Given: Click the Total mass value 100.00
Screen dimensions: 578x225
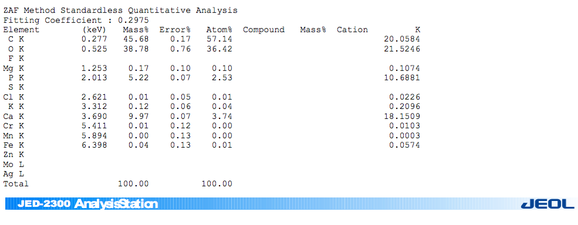Looking at the screenshot, I should click(133, 183).
